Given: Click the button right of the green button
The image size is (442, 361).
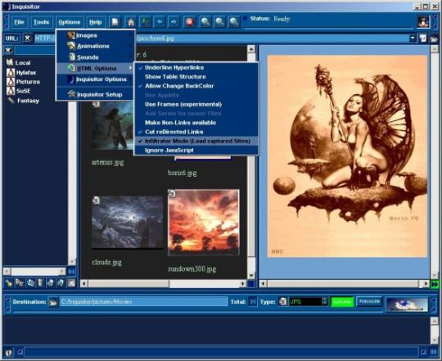Looking at the screenshot, I should 369,301.
